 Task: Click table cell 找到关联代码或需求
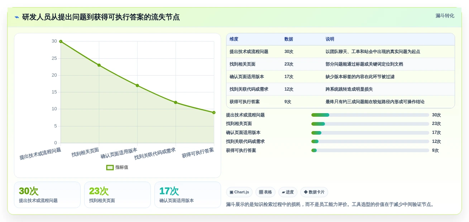[249, 89]
